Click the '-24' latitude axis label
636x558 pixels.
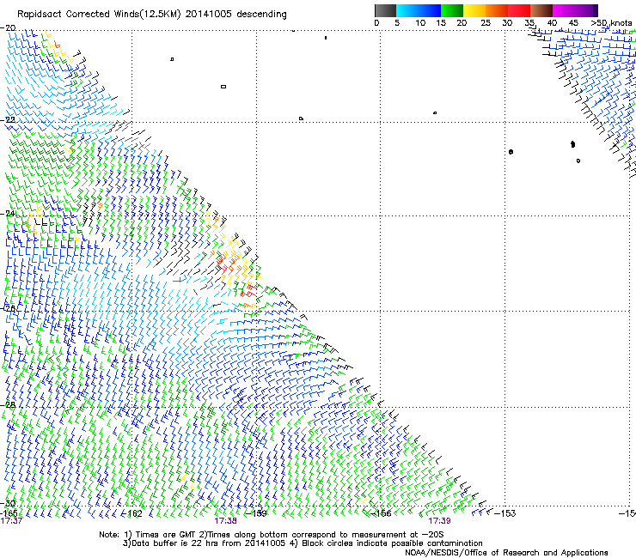(9, 214)
